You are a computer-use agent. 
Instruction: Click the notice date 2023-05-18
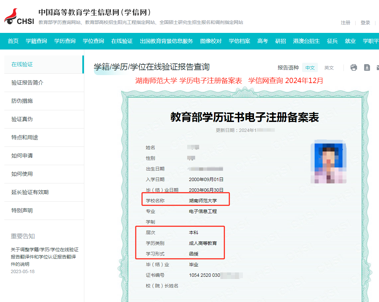[23, 272]
